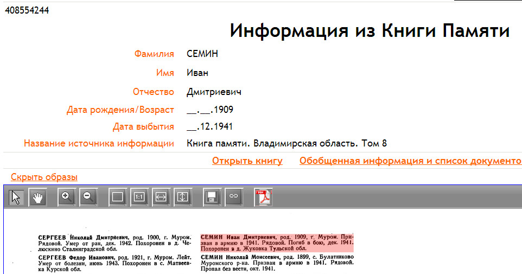This screenshot has width=522, height=274.
Task: Open the book via 'Открыть книгу'
Action: [247, 161]
